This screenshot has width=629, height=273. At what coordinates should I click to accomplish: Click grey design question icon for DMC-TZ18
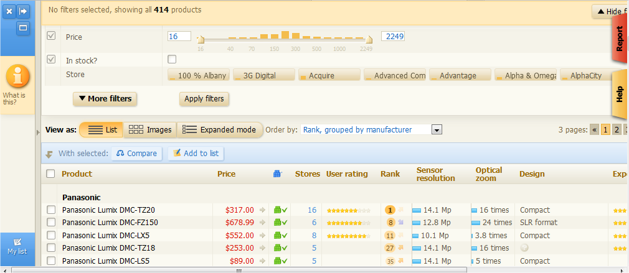point(524,248)
